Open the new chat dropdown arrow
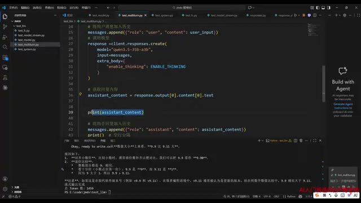 (x=340, y=15)
